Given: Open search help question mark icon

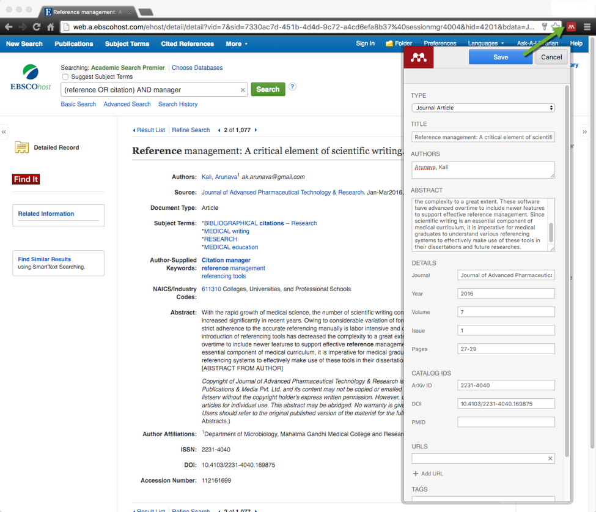Looking at the screenshot, I should [292, 86].
